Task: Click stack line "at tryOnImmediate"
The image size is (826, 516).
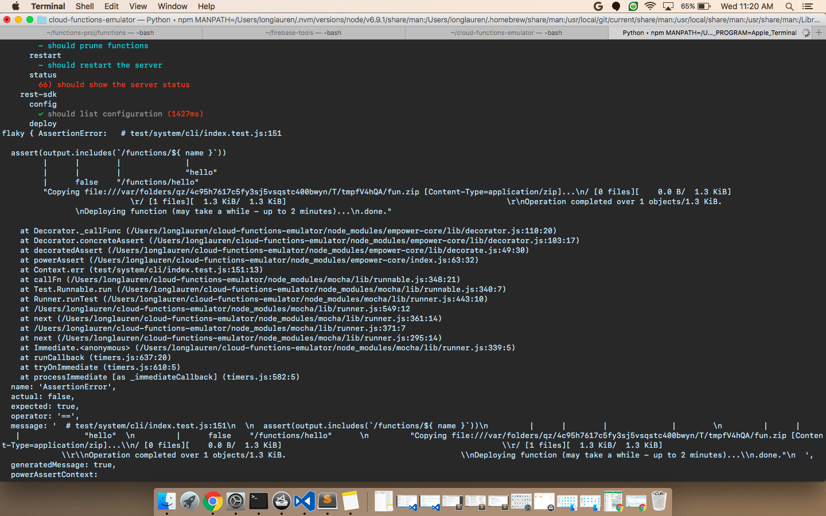Action: [100, 367]
